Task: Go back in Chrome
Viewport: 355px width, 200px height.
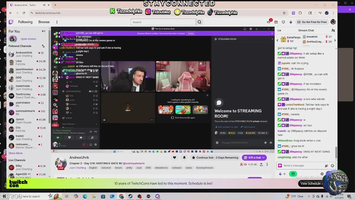Action: 11,13
